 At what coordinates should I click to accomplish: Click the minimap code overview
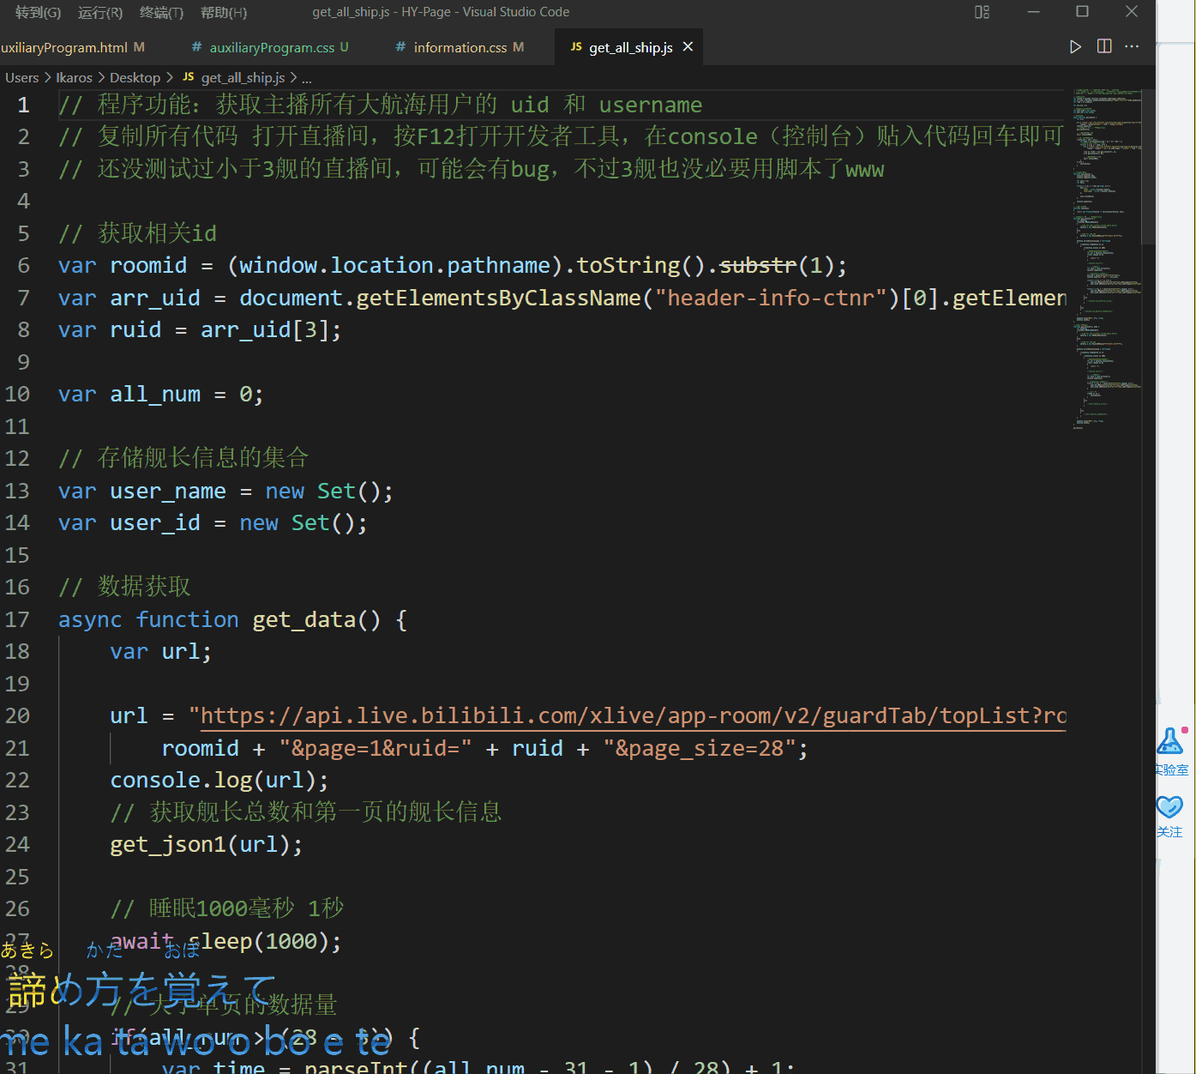1106,257
